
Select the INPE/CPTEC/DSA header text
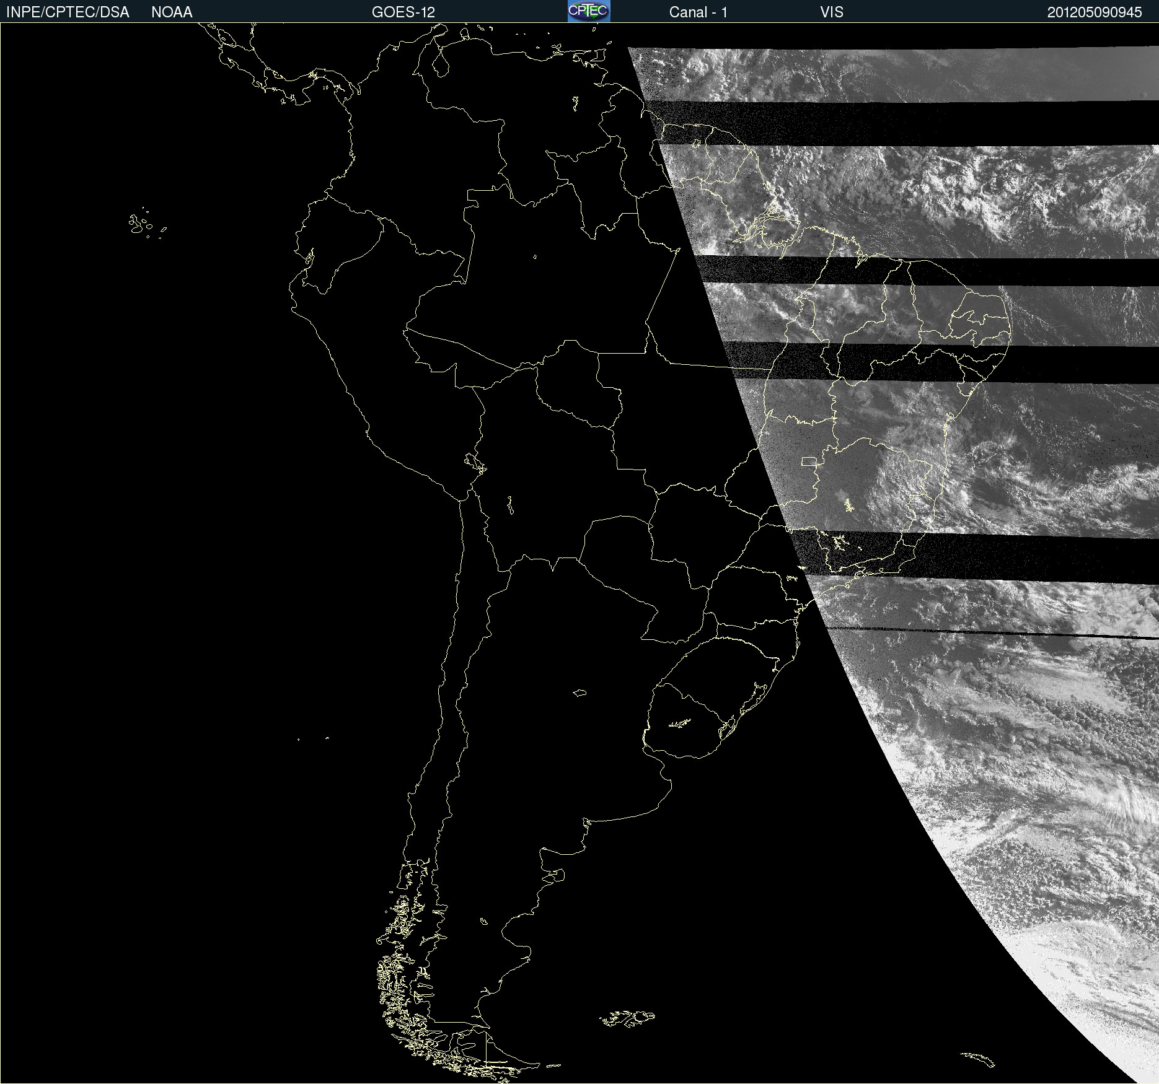68,12
